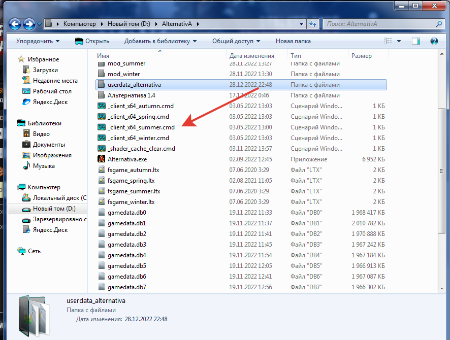Select the gamedata.db7 file name
Screen dimensions: 450x340
pos(127,287)
